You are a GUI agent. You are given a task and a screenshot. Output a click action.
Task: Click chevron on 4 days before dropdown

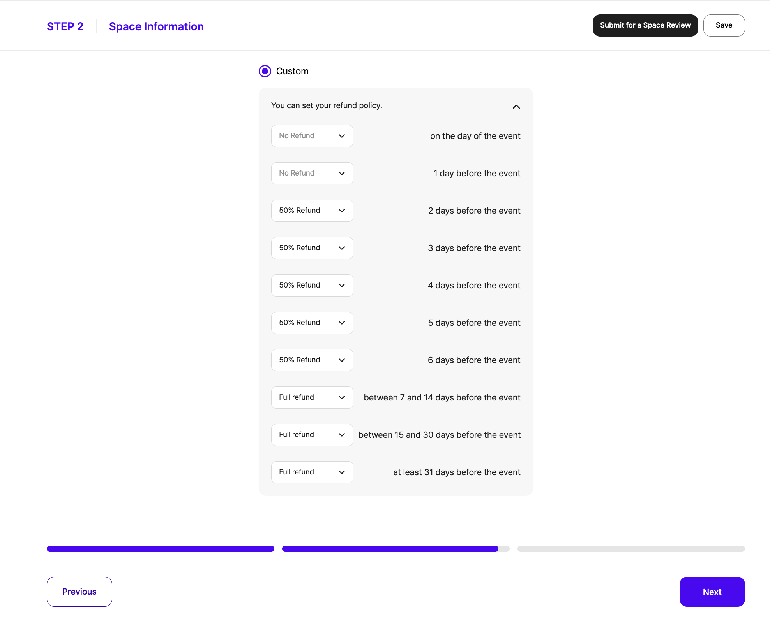(342, 285)
